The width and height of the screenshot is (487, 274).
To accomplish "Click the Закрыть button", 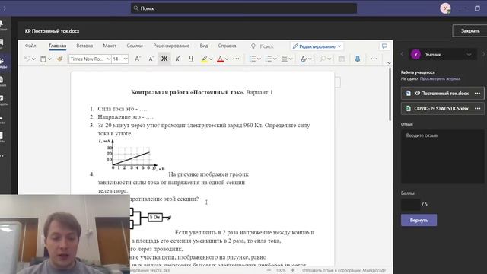I will (x=470, y=30).
